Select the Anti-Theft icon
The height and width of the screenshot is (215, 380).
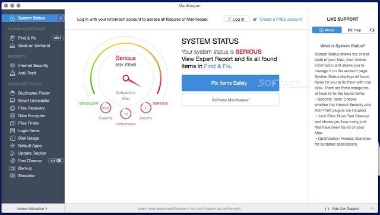(12, 73)
